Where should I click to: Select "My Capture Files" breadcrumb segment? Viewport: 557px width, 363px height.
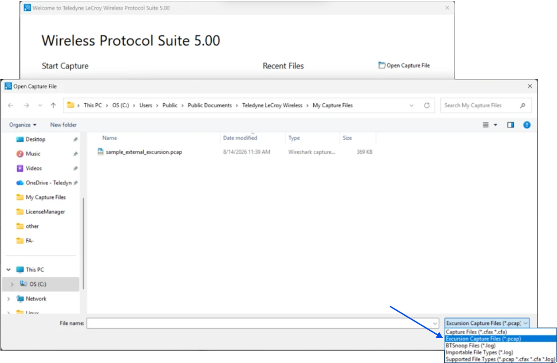(x=333, y=105)
